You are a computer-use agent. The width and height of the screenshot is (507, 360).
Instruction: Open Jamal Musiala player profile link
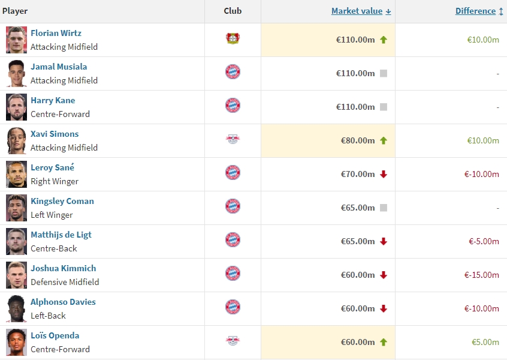tap(59, 67)
